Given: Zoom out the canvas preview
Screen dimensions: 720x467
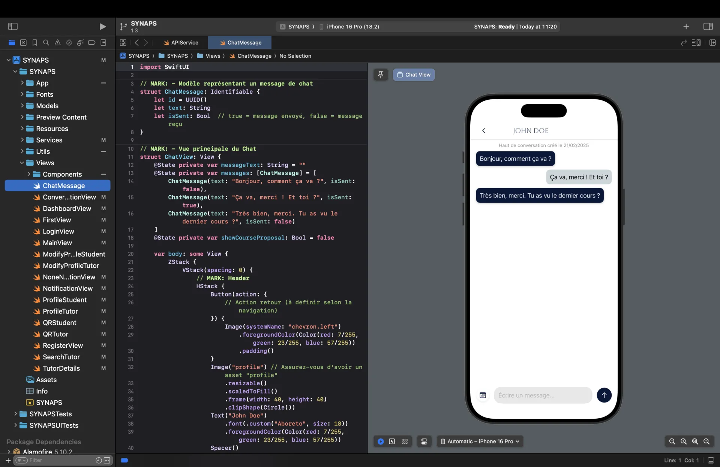Looking at the screenshot, I should tap(672, 442).
